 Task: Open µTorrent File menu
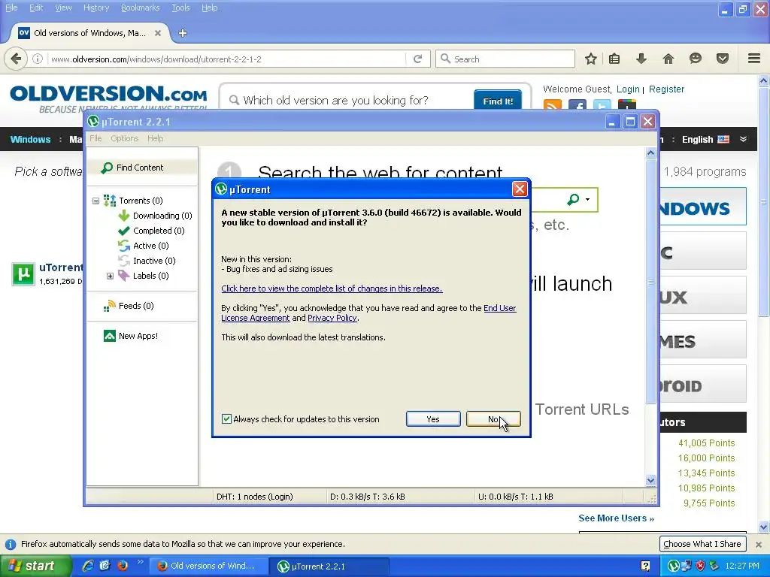(x=95, y=138)
